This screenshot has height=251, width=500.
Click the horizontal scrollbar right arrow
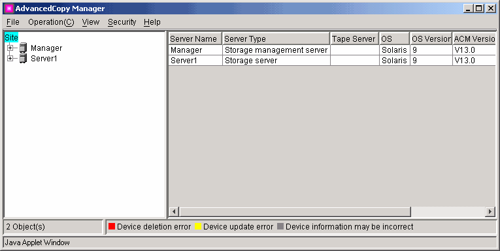(x=490, y=211)
